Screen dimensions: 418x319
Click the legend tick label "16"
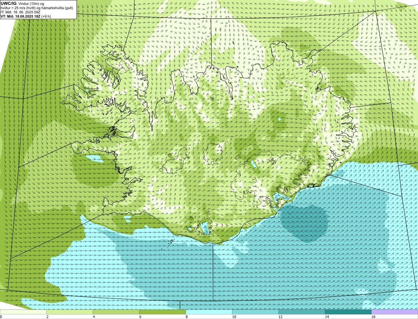373,317
